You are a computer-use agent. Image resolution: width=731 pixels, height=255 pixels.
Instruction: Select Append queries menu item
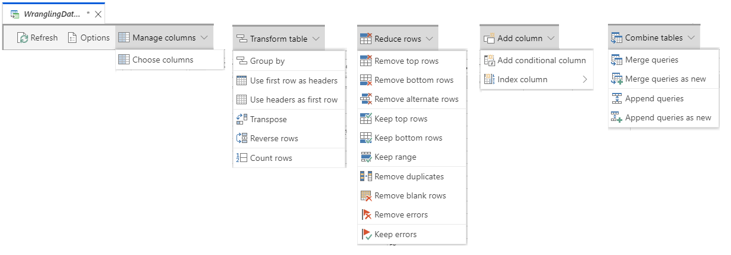(x=664, y=98)
